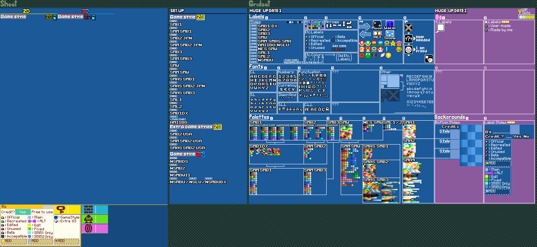Click the I am Proud smiley icon
537x247 pixels.
(x=409, y=49)
